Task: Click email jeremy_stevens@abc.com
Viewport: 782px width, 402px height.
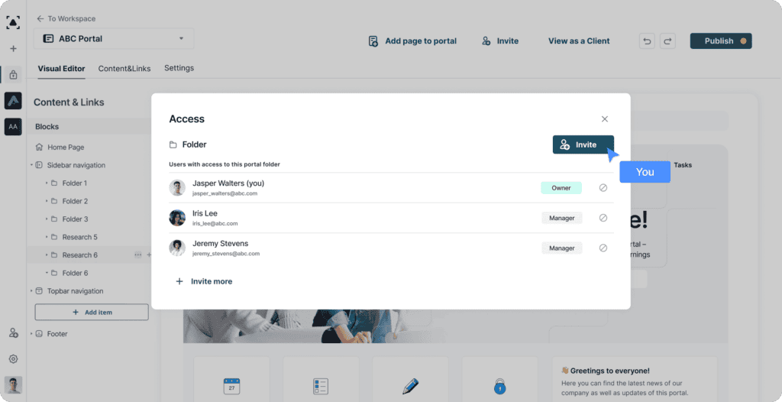Action: 226,253
